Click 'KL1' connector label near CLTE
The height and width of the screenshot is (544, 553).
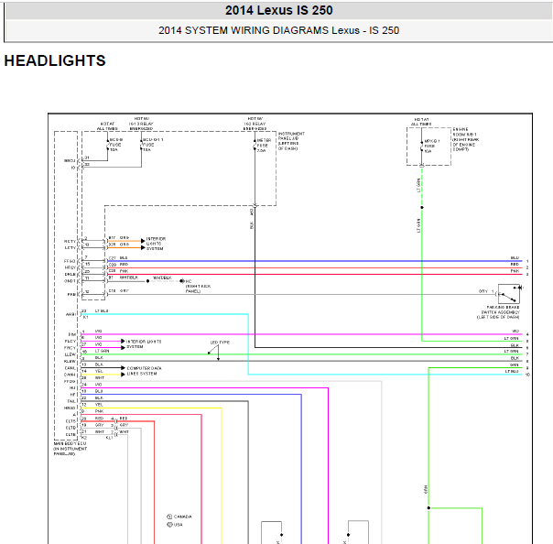[x=109, y=438]
